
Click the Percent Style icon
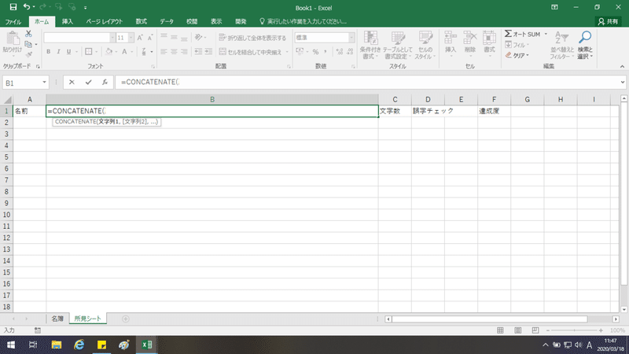point(316,52)
